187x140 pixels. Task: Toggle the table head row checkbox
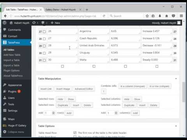(x=75, y=133)
